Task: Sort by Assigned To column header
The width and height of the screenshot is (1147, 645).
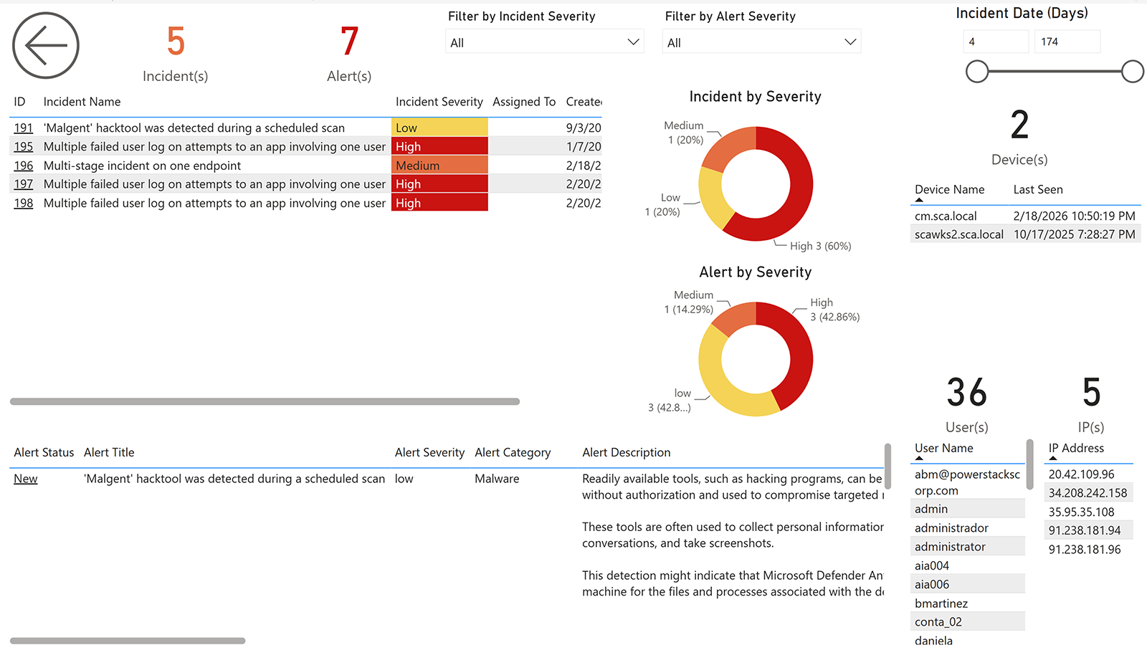Action: 524,102
